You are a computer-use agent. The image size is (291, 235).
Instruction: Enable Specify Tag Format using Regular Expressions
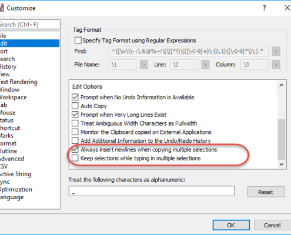point(78,41)
